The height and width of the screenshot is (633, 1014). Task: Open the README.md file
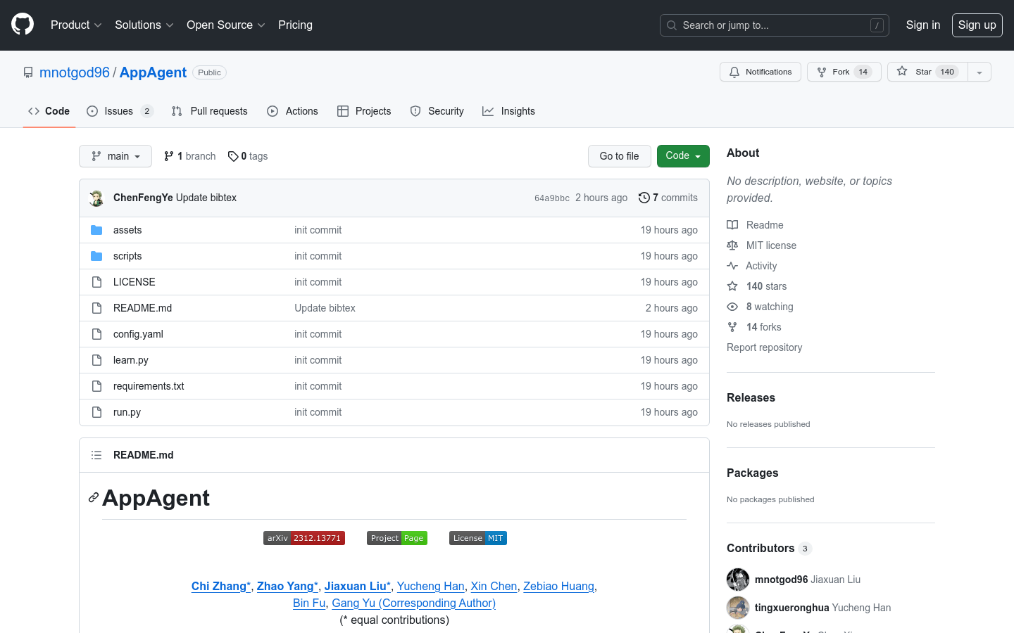coord(143,308)
